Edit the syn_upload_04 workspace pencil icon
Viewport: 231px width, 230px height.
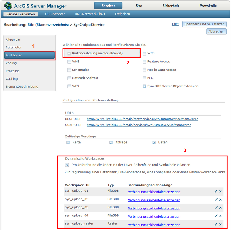(216, 216)
